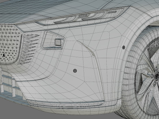The image size is (159, 119).
Task: Click the round grille emblem hole
Action: click(x=4, y=55)
